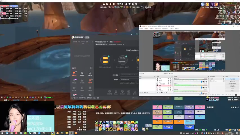Pop out the OBS controls dock panel

tap(238, 76)
